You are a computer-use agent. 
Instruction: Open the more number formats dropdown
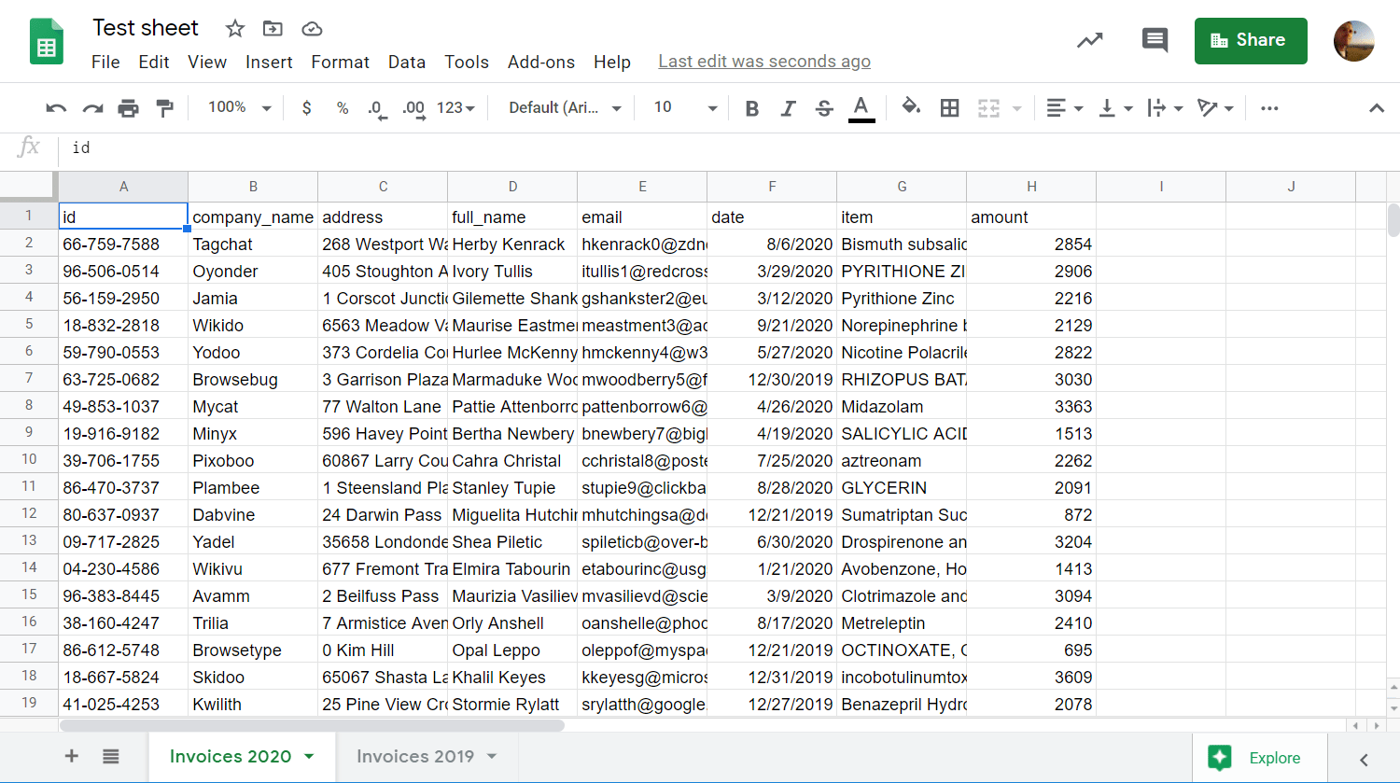pyautogui.click(x=455, y=107)
